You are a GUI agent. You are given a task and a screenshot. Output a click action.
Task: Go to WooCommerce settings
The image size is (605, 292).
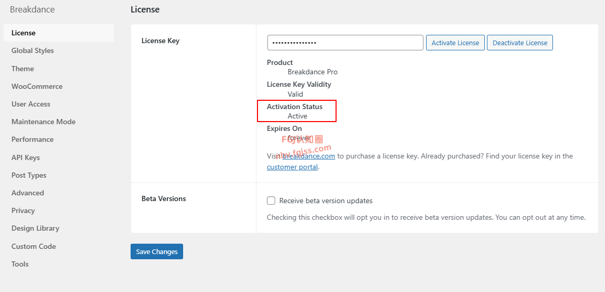(x=37, y=86)
